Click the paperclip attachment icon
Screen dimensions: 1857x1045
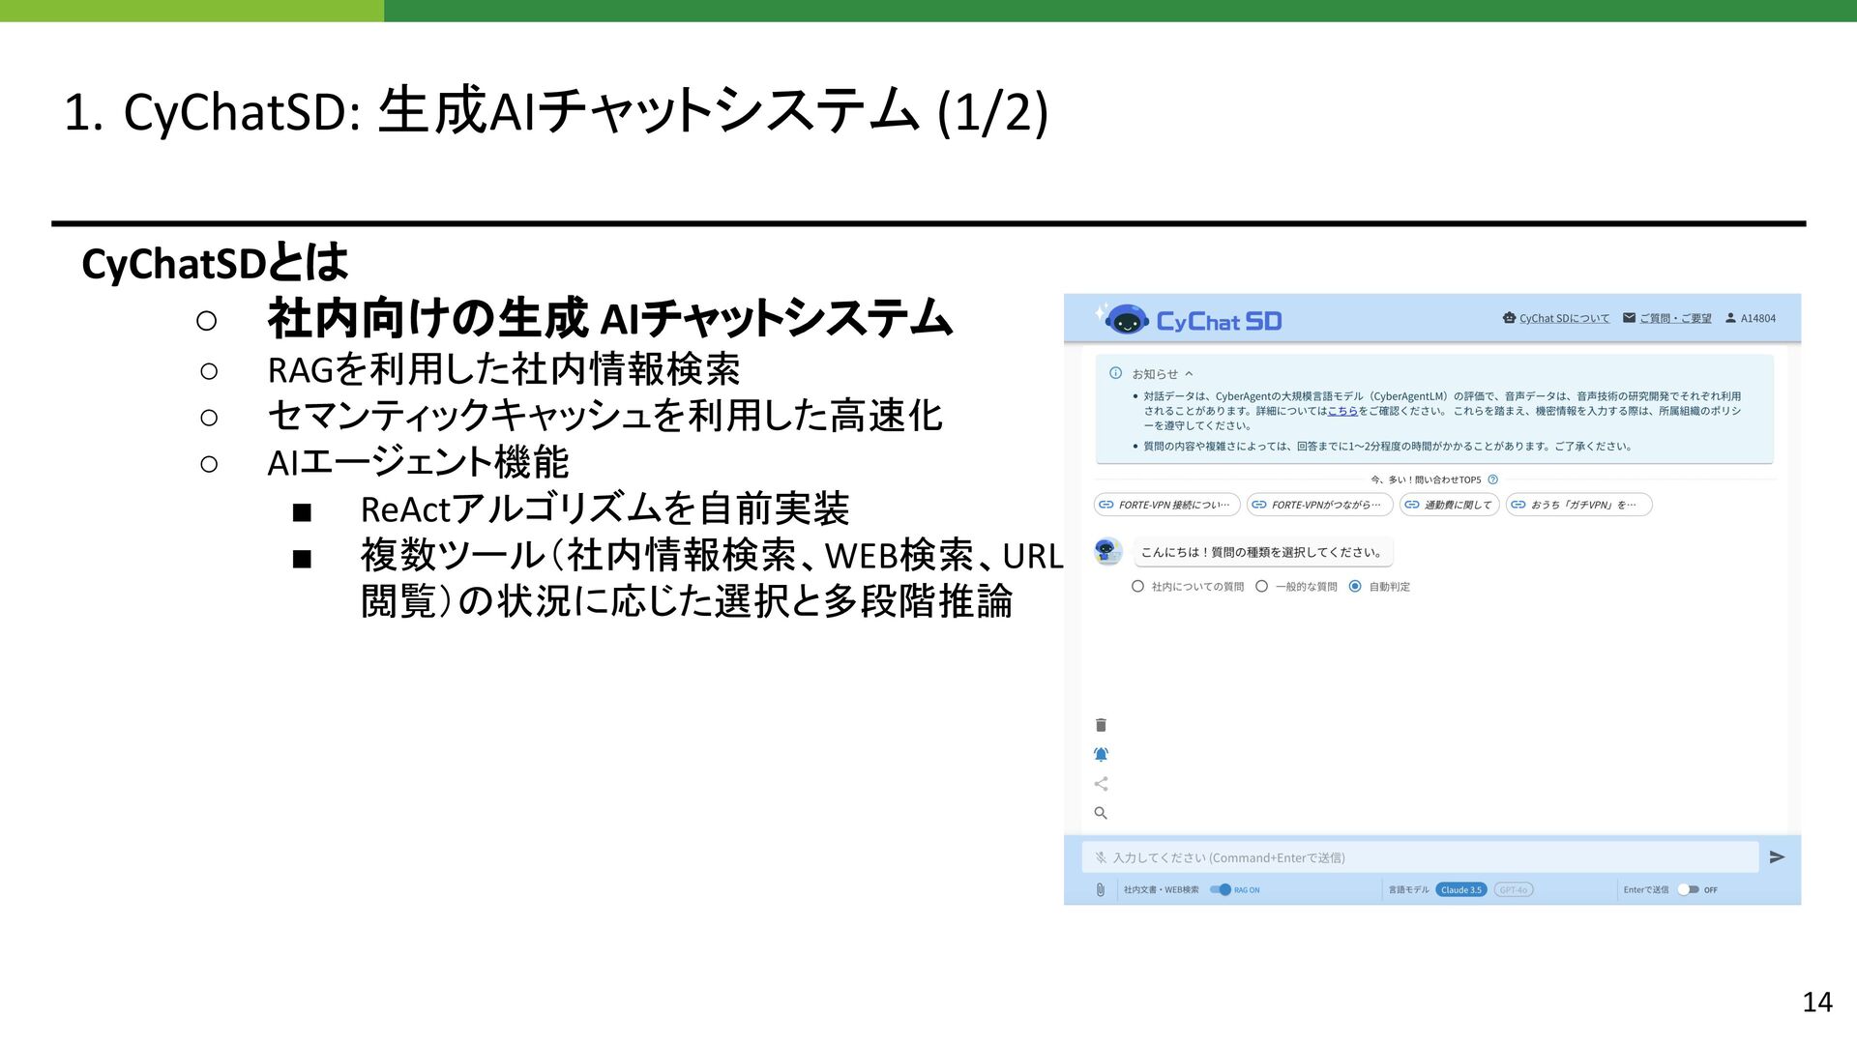pos(1101,889)
